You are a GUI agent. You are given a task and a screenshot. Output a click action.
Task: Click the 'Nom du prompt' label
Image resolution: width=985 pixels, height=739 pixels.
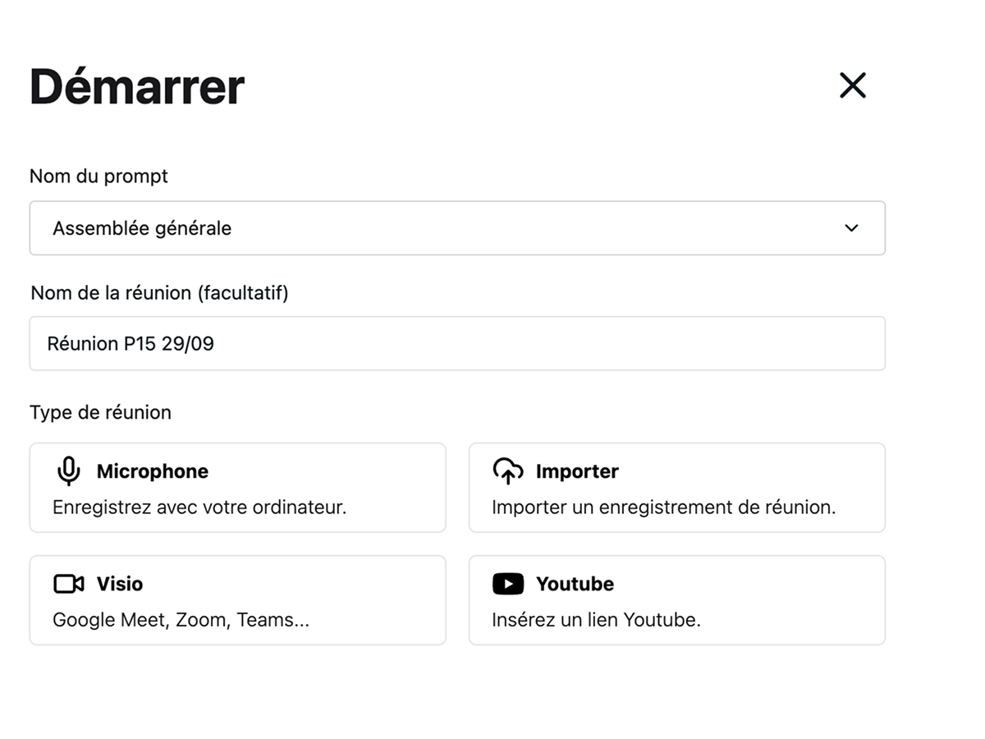point(98,177)
